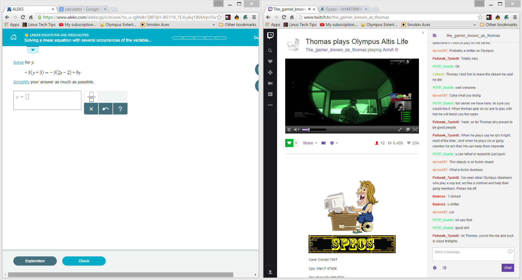
Task: Click the Check button
Action: (84, 261)
